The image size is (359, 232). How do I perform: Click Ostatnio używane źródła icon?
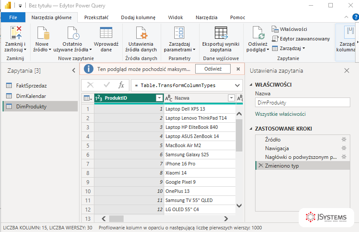tap(73, 33)
